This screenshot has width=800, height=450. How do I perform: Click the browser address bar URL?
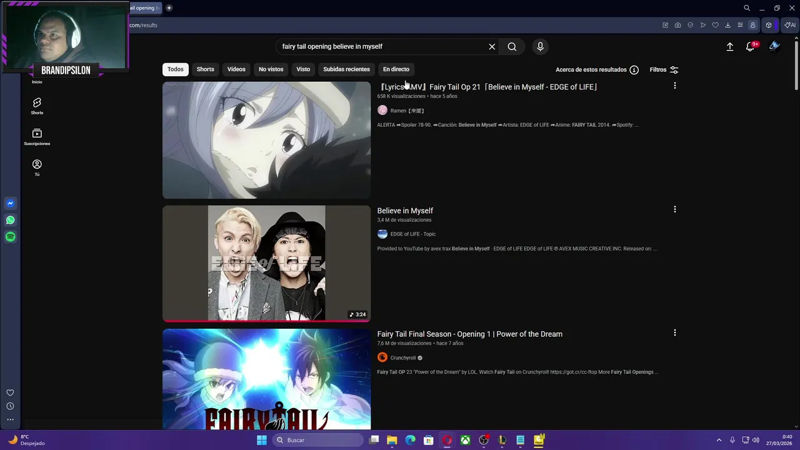click(143, 25)
